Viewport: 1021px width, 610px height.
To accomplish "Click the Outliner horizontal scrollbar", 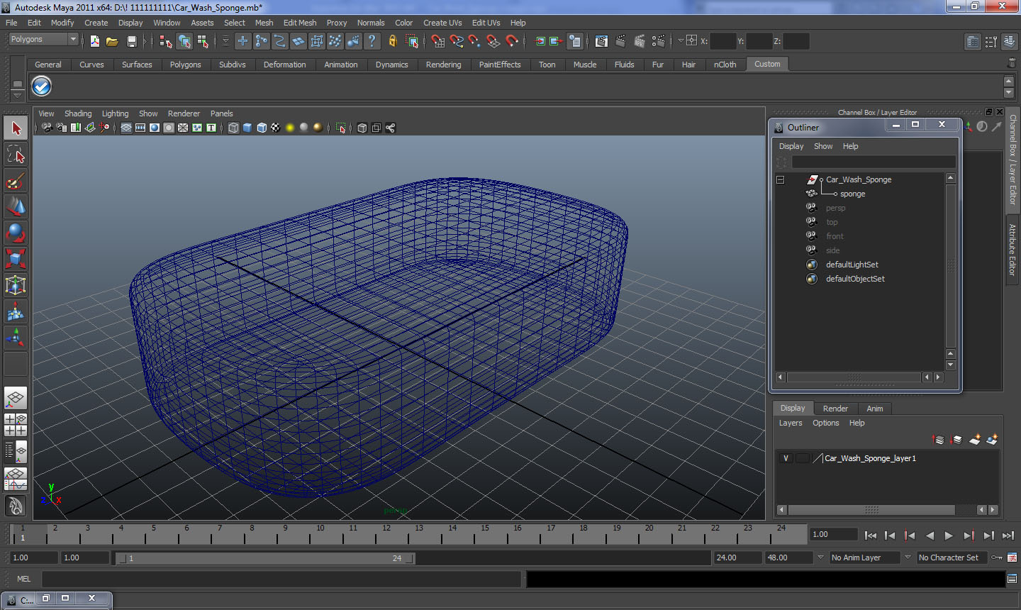I will [854, 377].
